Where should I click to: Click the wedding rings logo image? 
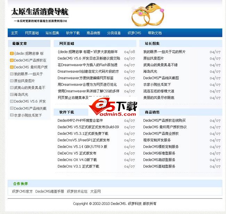pyautogui.click(x=148, y=14)
